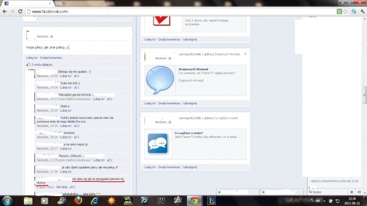Click the chat settings gear icon
Viewport: 367px width, 206px height.
point(352,192)
